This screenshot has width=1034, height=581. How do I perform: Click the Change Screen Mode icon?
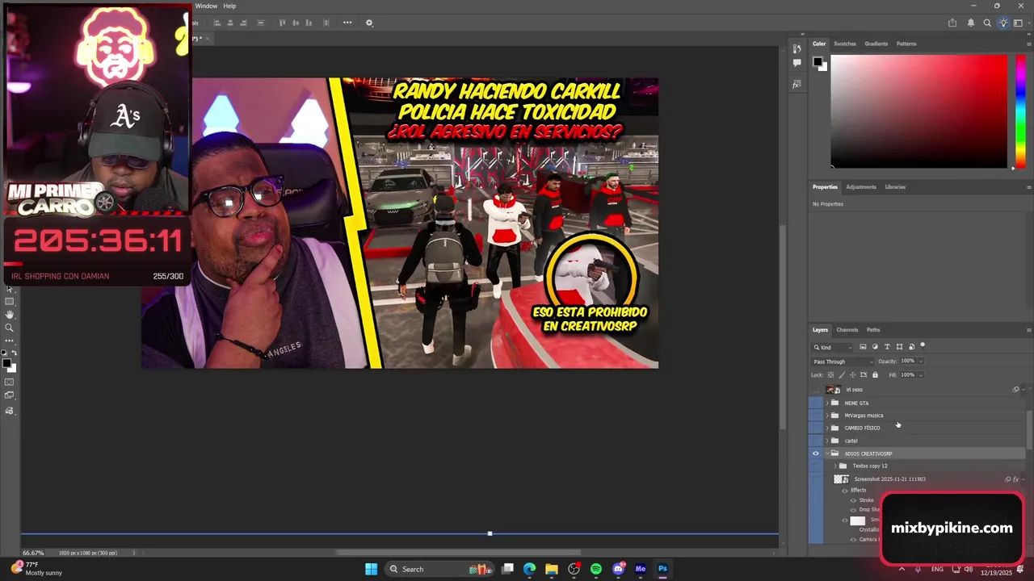10,395
